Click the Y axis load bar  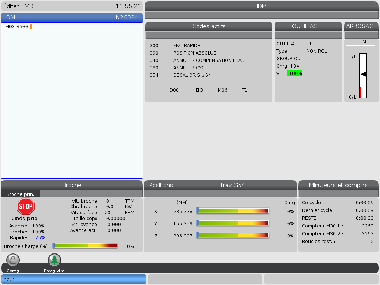point(232,223)
